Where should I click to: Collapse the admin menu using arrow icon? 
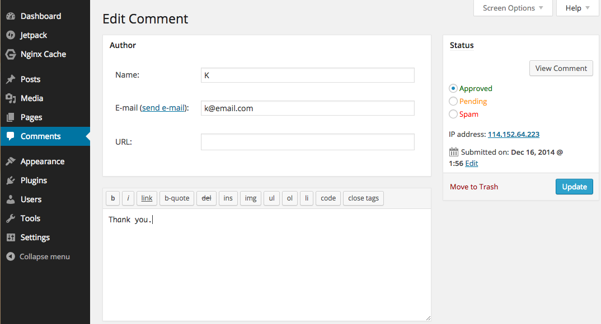10,256
